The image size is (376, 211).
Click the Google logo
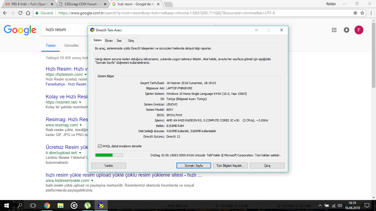click(20, 30)
